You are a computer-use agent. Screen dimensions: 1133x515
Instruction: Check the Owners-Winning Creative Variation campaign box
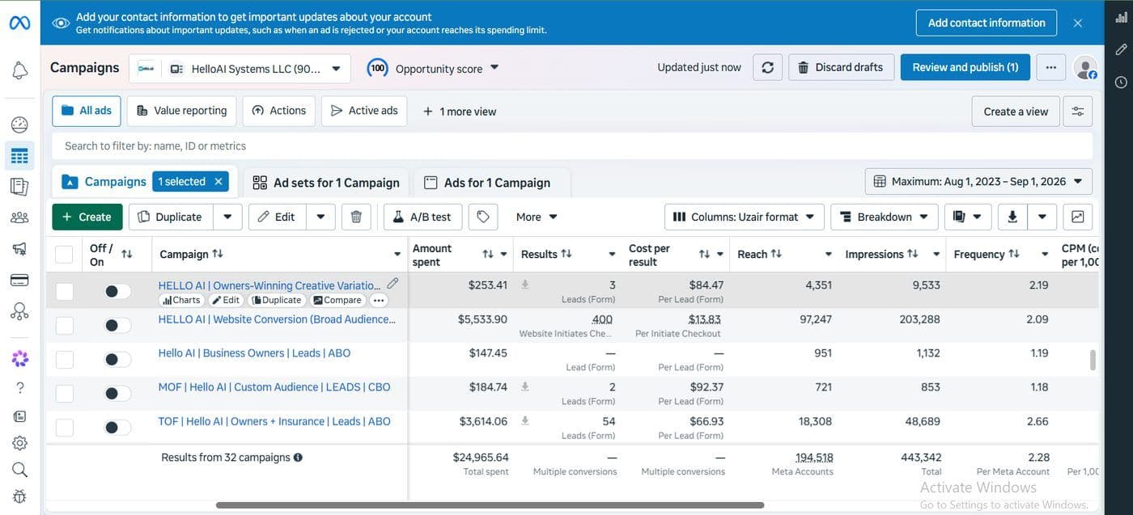pos(64,291)
